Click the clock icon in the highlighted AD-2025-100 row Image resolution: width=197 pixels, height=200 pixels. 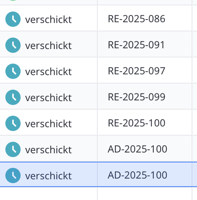13,175
